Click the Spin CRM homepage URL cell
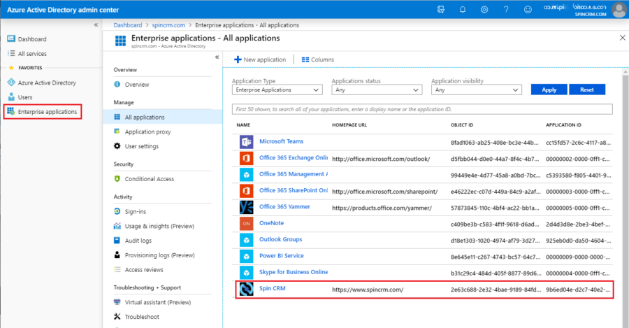The width and height of the screenshot is (629, 328). [368, 290]
